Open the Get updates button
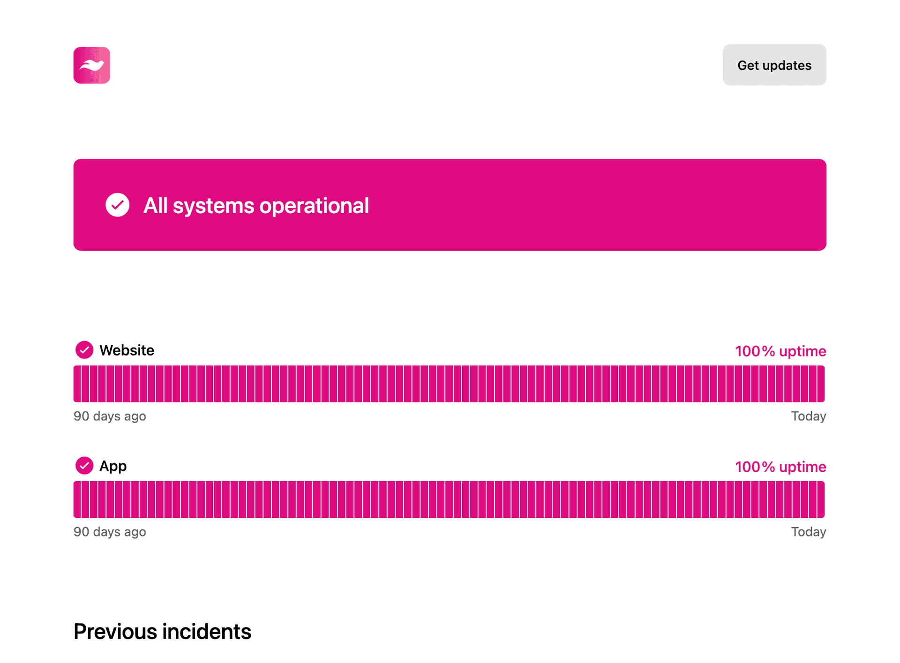Image resolution: width=900 pixels, height=663 pixels. [774, 65]
